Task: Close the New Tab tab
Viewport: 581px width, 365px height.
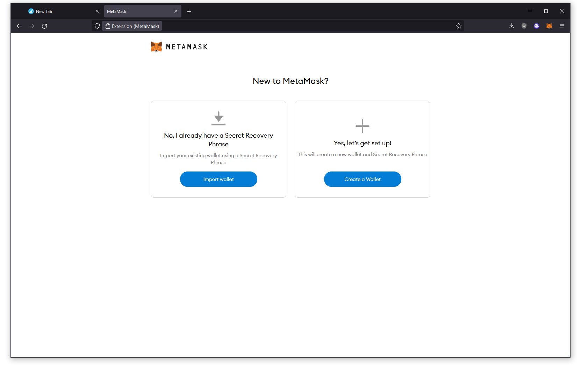Action: coord(97,12)
